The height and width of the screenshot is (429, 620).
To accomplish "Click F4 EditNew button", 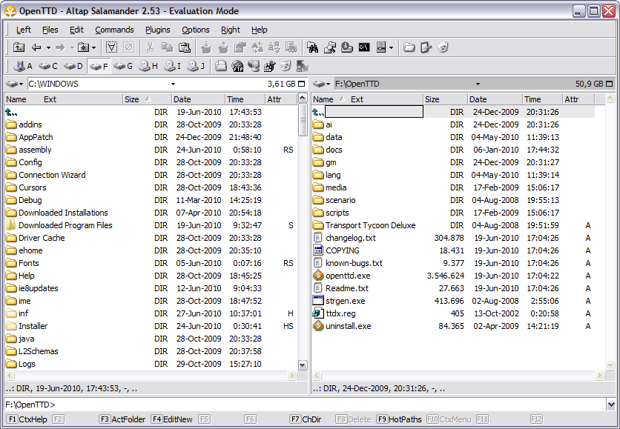I will (x=171, y=419).
